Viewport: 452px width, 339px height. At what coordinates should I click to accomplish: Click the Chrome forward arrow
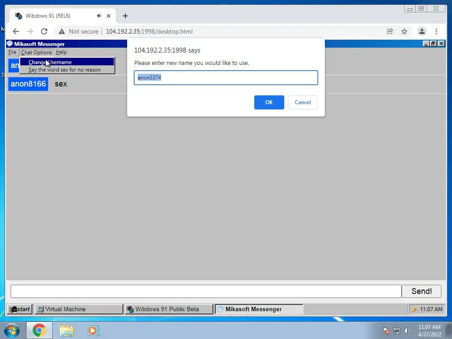[x=30, y=31]
